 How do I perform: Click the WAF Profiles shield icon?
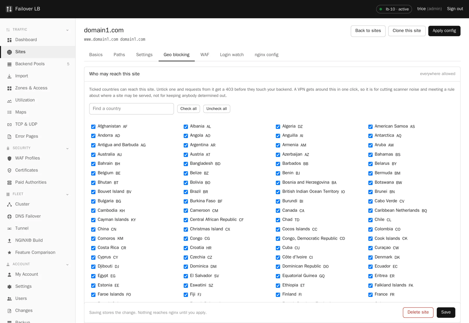(x=9, y=158)
